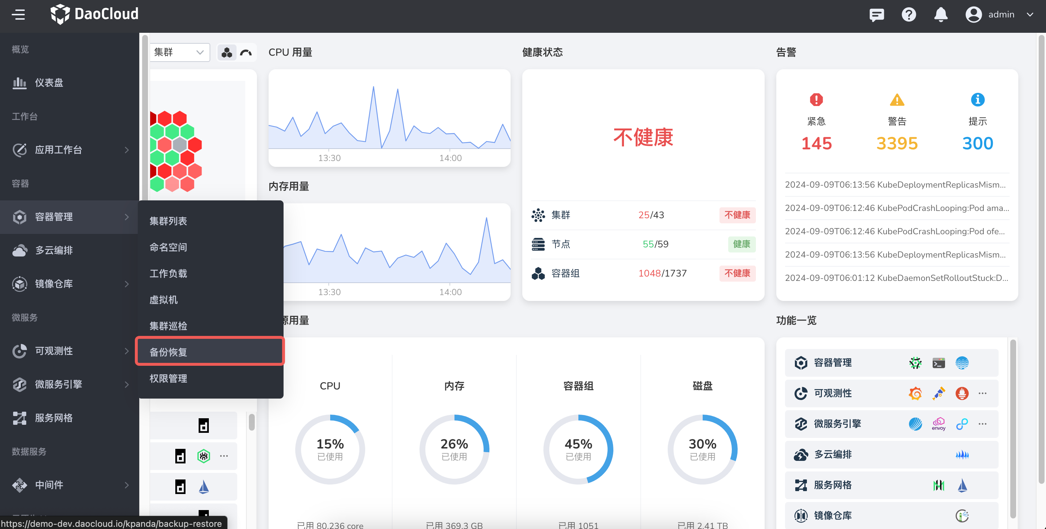Click the Istio sailboat icon under 服务网格
Viewport: 1046px width, 529px height.
(x=962, y=485)
